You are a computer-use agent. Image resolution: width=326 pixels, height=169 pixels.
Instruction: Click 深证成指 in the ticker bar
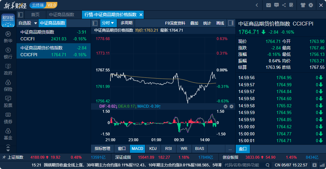click(123, 157)
